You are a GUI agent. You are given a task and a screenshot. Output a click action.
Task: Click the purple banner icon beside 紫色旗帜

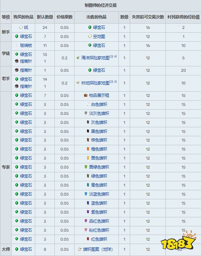88,212
